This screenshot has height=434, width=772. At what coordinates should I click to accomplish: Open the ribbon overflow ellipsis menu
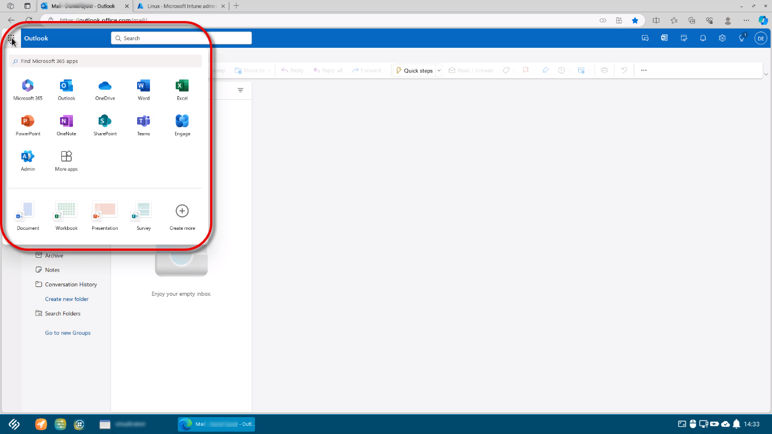pyautogui.click(x=643, y=70)
